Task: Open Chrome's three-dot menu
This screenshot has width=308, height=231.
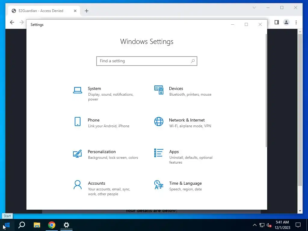Action: [296, 22]
